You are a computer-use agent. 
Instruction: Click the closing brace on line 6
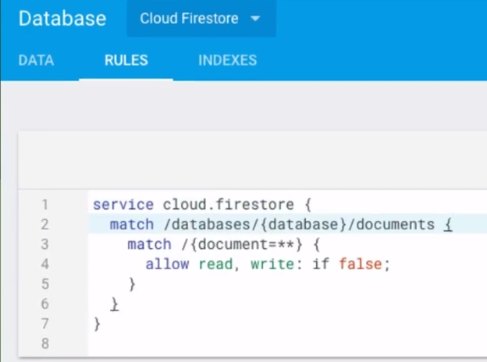click(115, 303)
